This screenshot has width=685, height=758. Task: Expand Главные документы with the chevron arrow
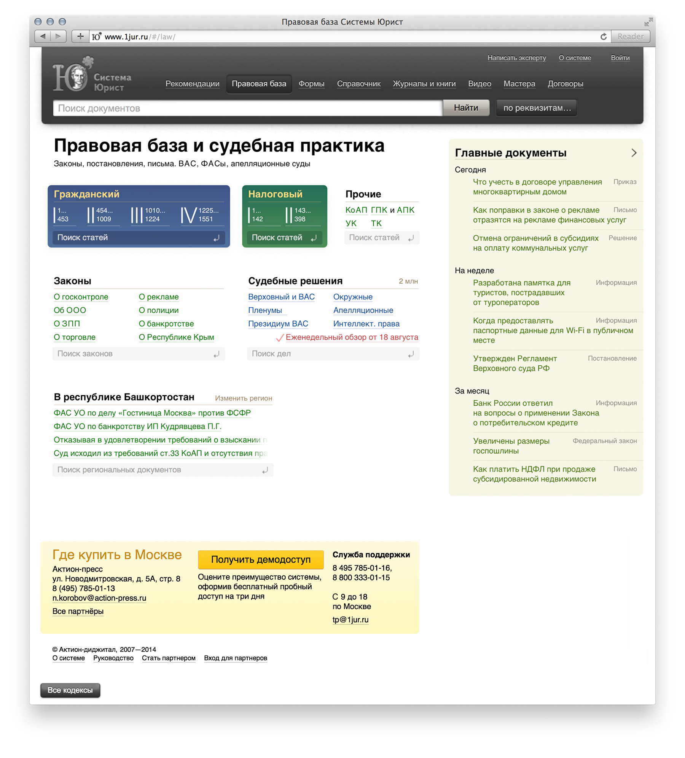[x=634, y=153]
